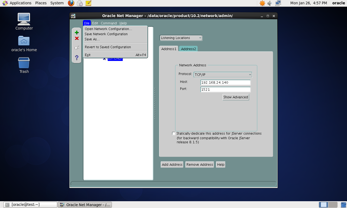The width and height of the screenshot is (347, 208).
Task: Select the LISTENER tree item
Action: click(115, 58)
